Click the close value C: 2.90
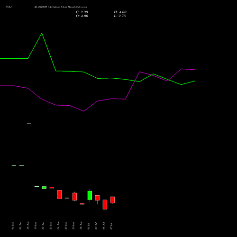Screen dimensions: 237x237 click(82, 12)
